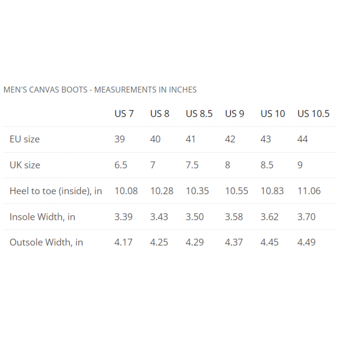Viewport: 340px width, 340px height.
Task: Select the US 10 column header
Action: pyautogui.click(x=273, y=114)
